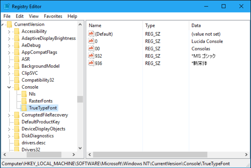The height and width of the screenshot is (168, 251).
Task: Open the File menu
Action: pos(7,16)
